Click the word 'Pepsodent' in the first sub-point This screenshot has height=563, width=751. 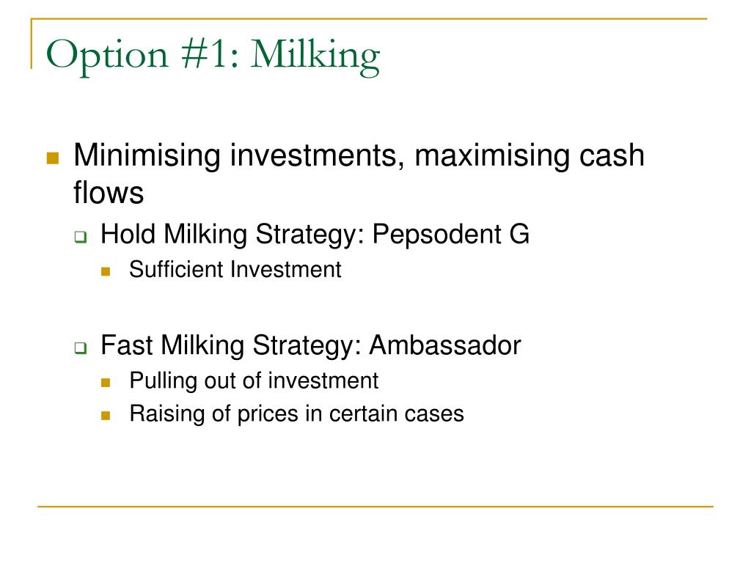point(437,235)
